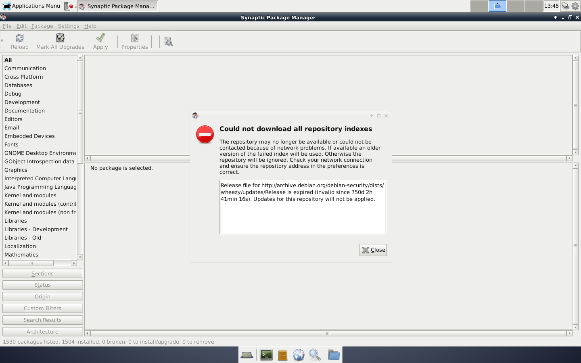581x363 pixels.
Task: Select the active second workspace
Action: click(x=497, y=6)
